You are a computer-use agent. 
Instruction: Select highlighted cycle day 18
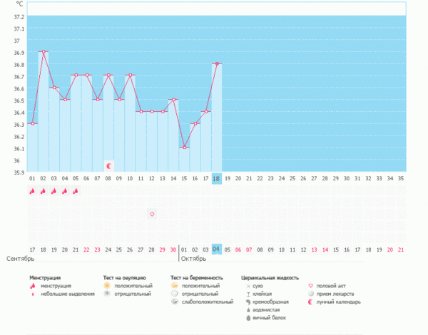click(217, 178)
